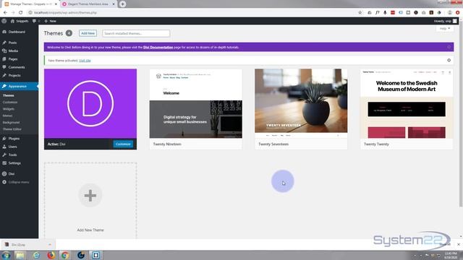
Task: Open the Howdy user account menu
Action: click(446, 21)
